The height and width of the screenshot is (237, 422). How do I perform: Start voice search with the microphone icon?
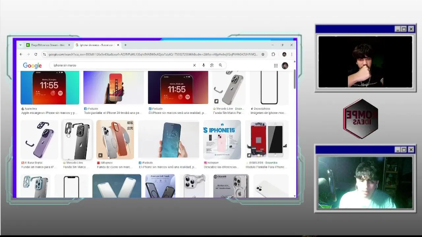(x=203, y=65)
